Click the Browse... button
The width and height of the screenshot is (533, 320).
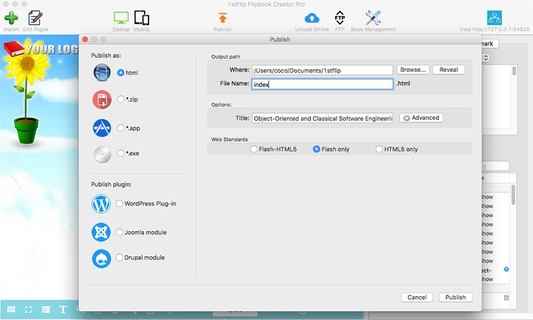[412, 69]
